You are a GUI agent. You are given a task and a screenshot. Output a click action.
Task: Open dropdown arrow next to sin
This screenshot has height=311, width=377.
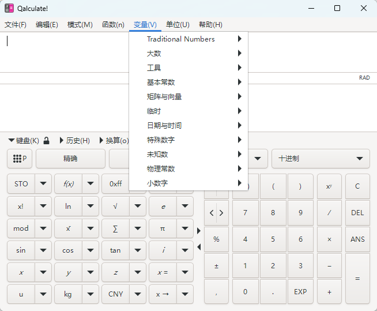tap(43, 250)
